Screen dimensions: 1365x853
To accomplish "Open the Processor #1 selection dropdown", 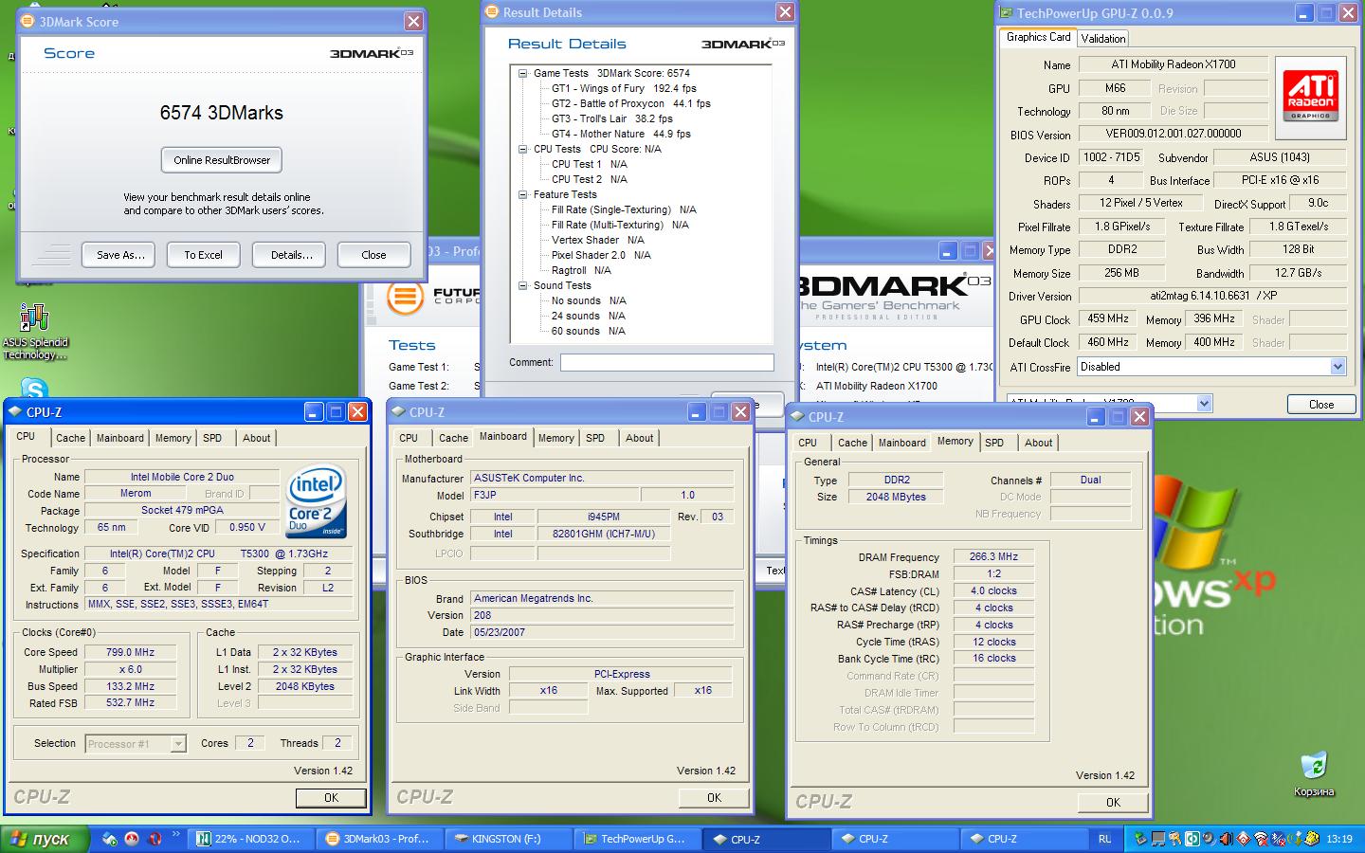I will coord(177,744).
